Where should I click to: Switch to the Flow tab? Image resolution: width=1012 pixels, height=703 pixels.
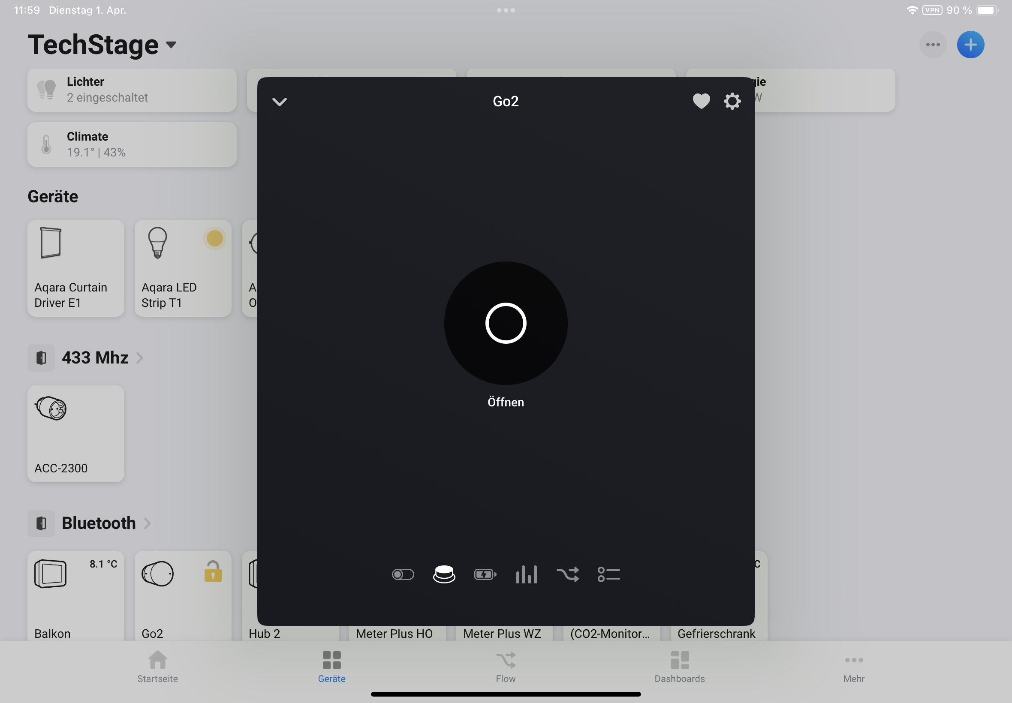(505, 667)
